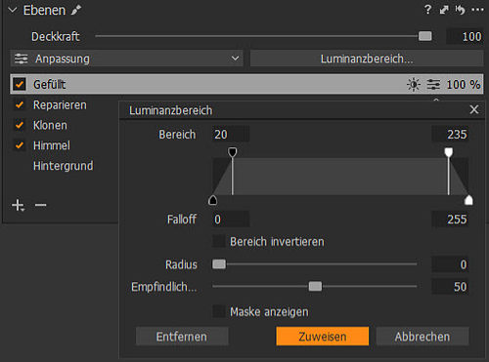
Task: Grab the black lower falloff handle
Action: 212,200
